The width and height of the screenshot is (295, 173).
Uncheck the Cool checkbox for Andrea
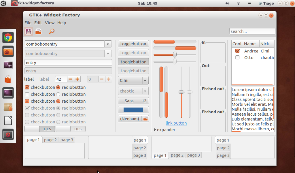click(237, 51)
